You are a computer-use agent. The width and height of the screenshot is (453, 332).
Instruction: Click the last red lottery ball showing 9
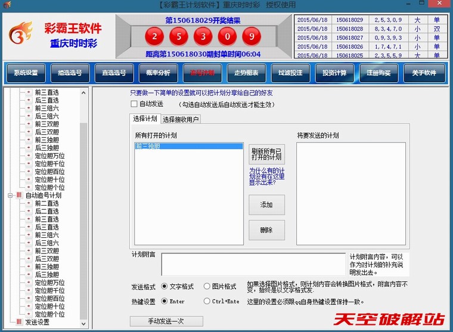pyautogui.click(x=252, y=37)
